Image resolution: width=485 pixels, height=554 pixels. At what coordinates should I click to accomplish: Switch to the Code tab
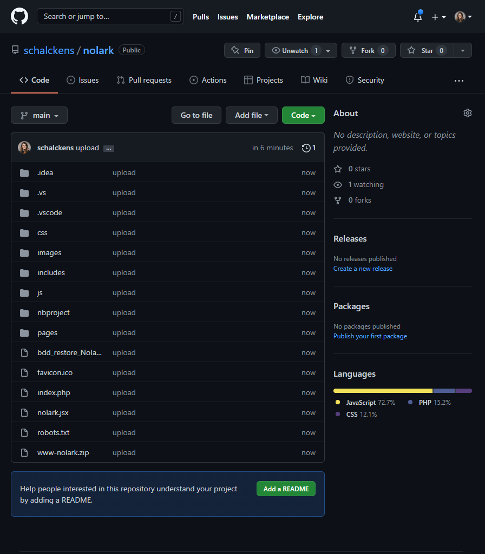34,80
